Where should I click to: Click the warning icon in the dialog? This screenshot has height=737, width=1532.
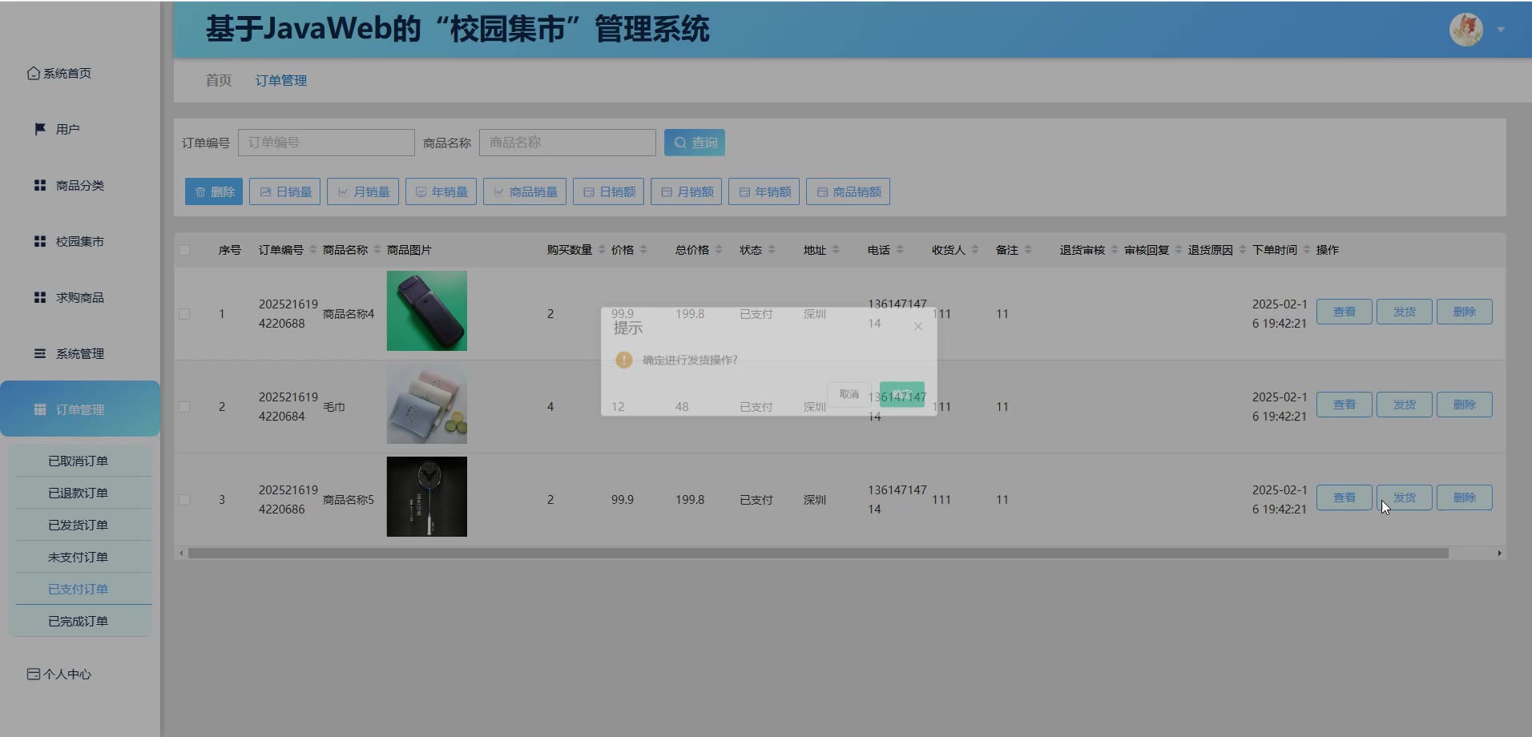(x=623, y=360)
